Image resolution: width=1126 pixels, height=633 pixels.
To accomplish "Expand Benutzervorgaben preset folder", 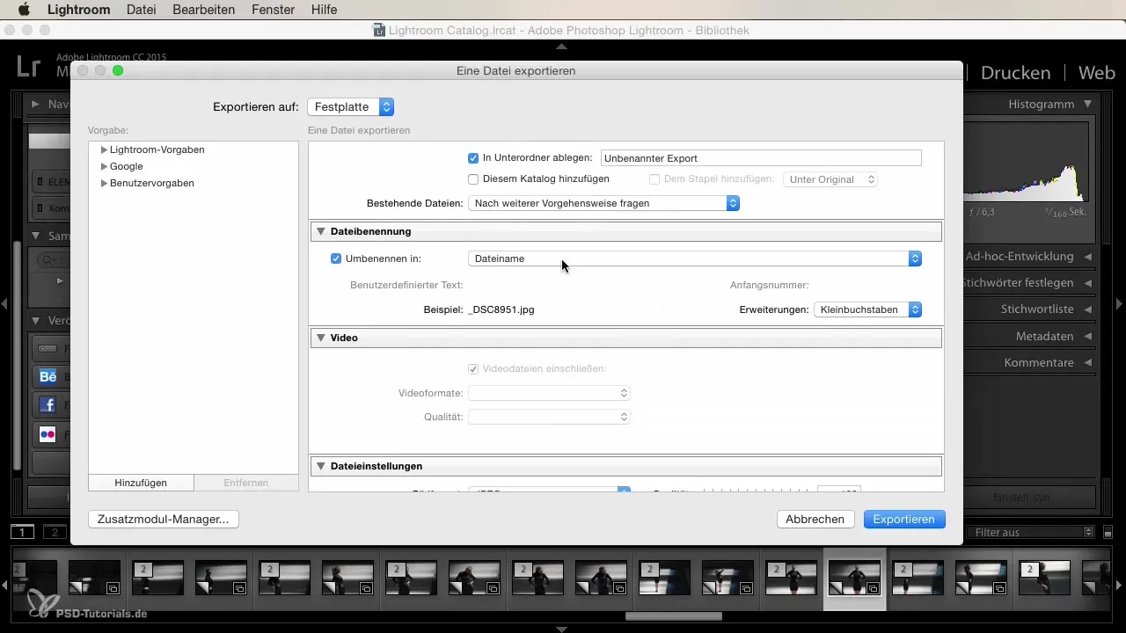I will click(104, 183).
